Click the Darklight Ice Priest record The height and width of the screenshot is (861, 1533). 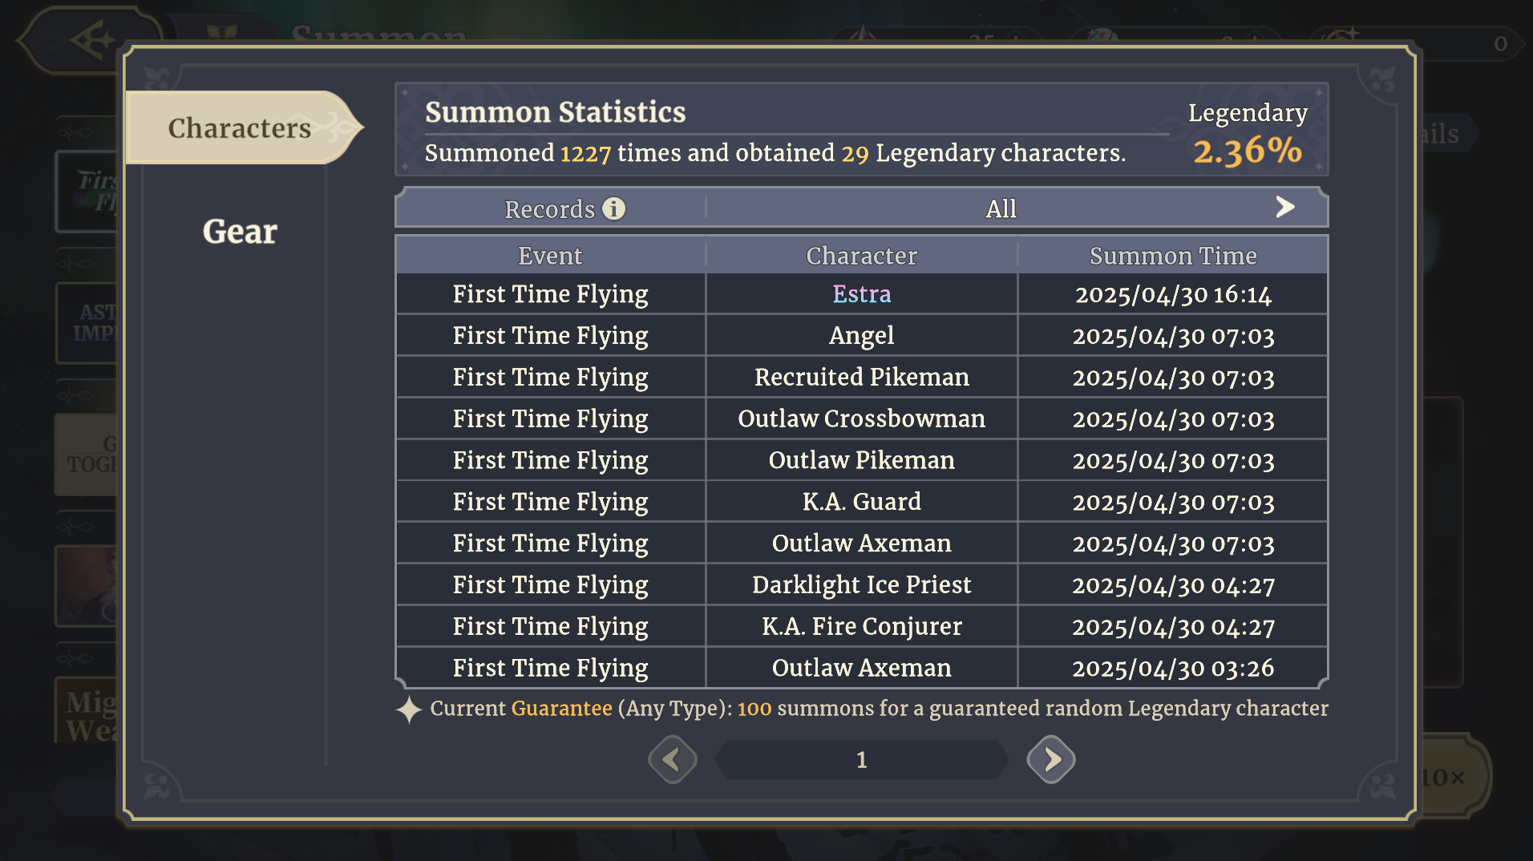tap(861, 585)
